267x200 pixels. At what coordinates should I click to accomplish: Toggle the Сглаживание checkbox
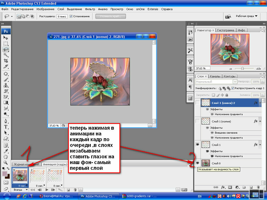[x=71, y=16]
